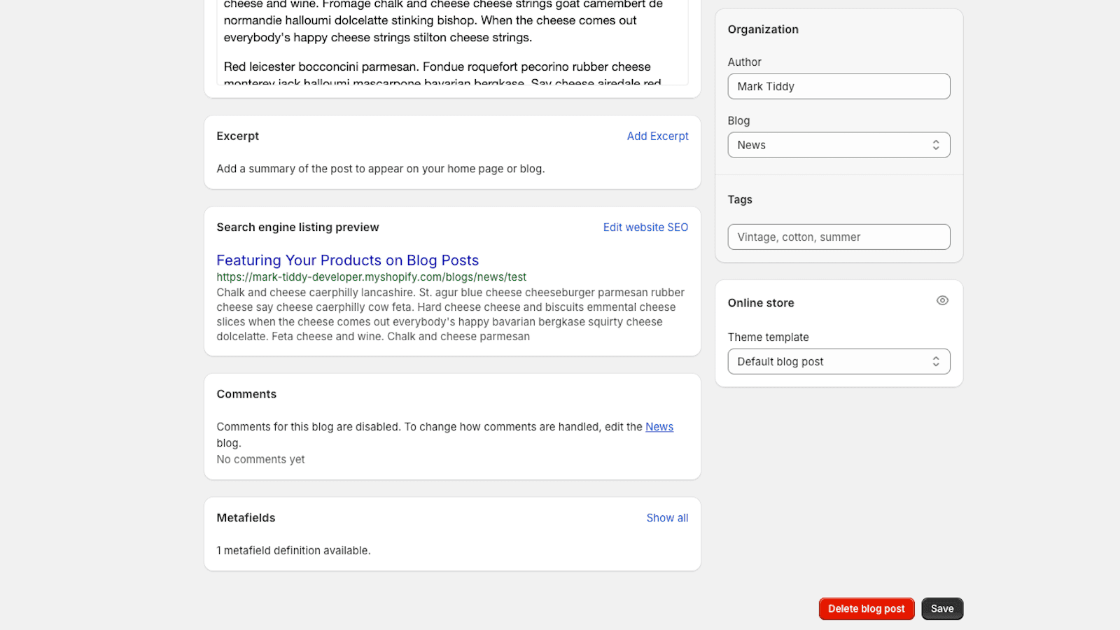Screen dimensions: 1120x630
Task: Show all metafields
Action: point(666,518)
